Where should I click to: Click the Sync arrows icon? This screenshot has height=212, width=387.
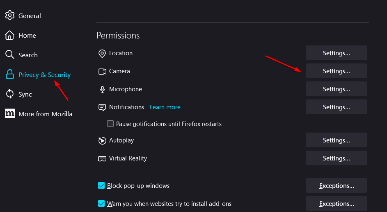coord(10,94)
